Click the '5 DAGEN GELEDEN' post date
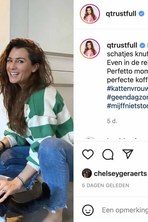Image resolution: width=148 pixels, height=222 pixels. (x=105, y=185)
